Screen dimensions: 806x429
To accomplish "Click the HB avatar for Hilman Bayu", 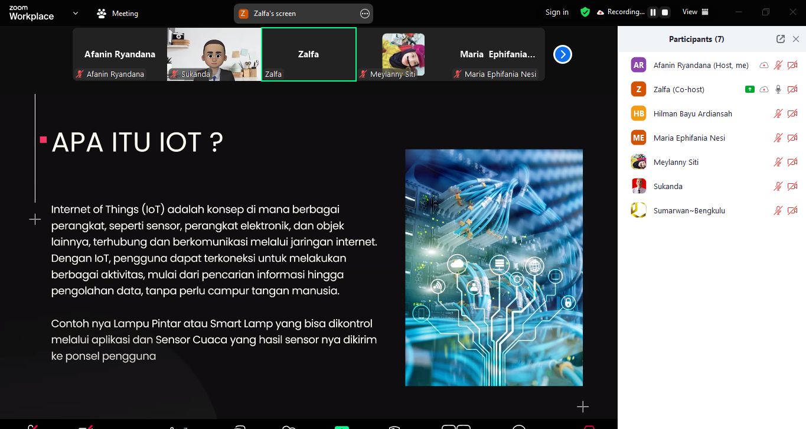I will (x=638, y=113).
